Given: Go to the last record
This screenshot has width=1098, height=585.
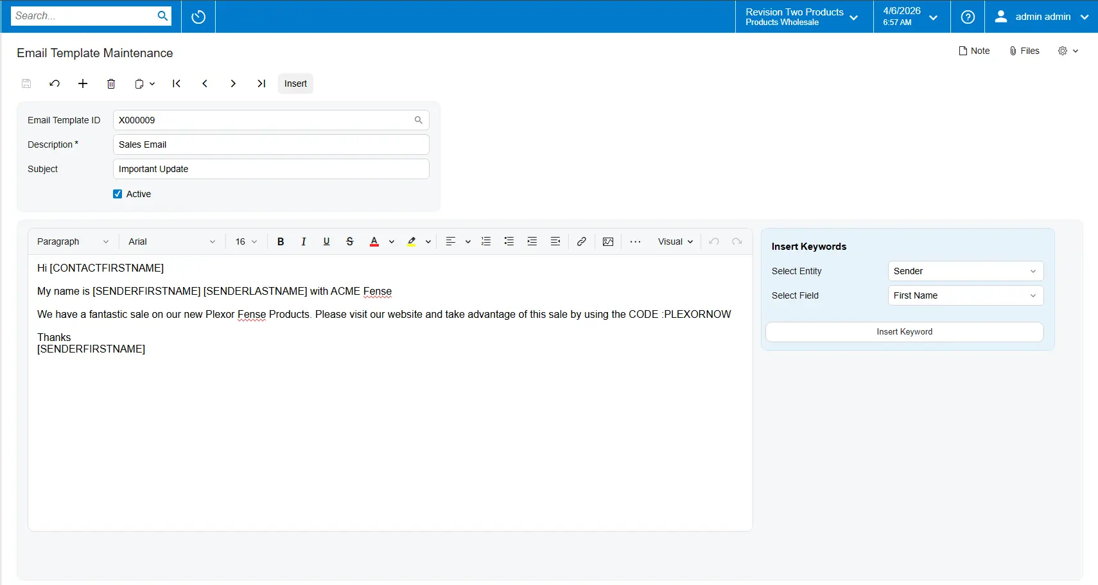Looking at the screenshot, I should coord(261,83).
